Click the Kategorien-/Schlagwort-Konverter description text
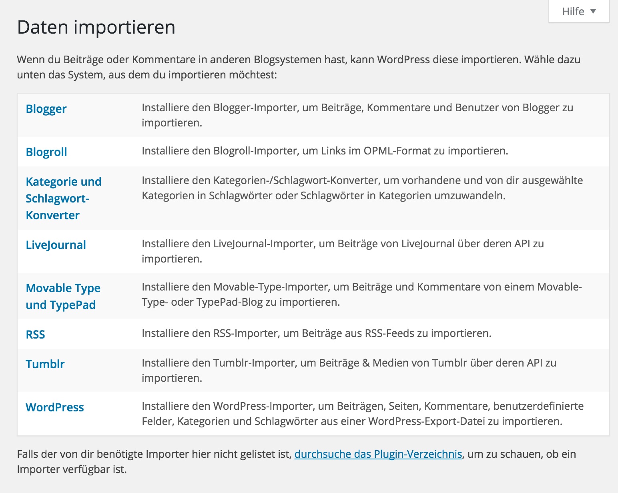 click(362, 188)
